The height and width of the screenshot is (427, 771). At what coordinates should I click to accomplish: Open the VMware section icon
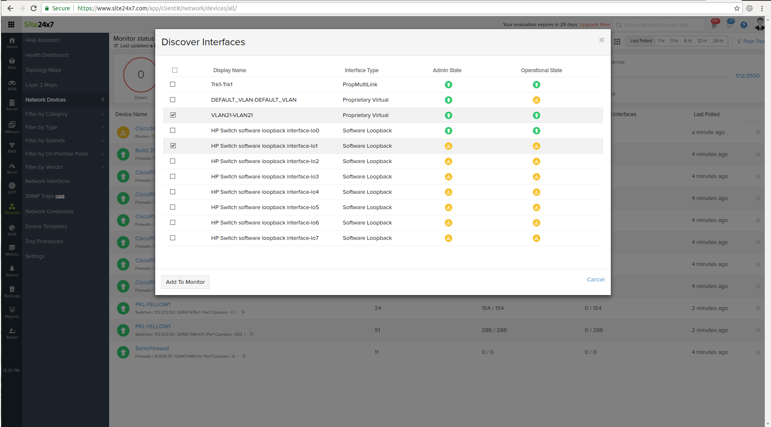12,127
